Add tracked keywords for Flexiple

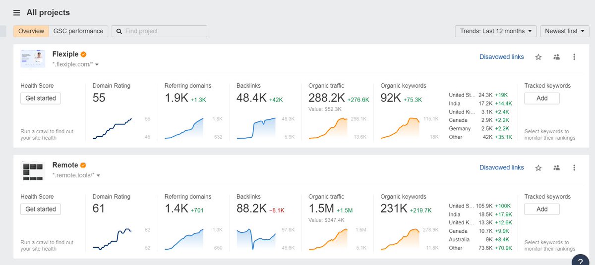tap(542, 98)
